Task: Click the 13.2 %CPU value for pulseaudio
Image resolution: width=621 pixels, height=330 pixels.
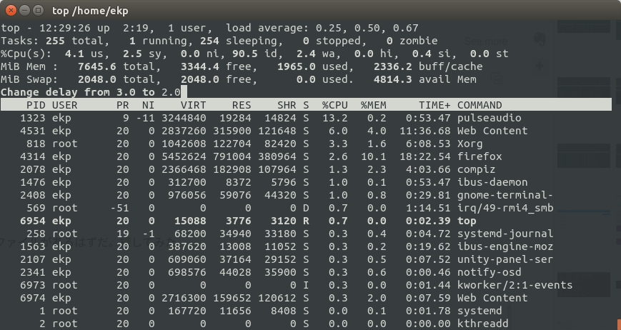Action: click(x=335, y=118)
